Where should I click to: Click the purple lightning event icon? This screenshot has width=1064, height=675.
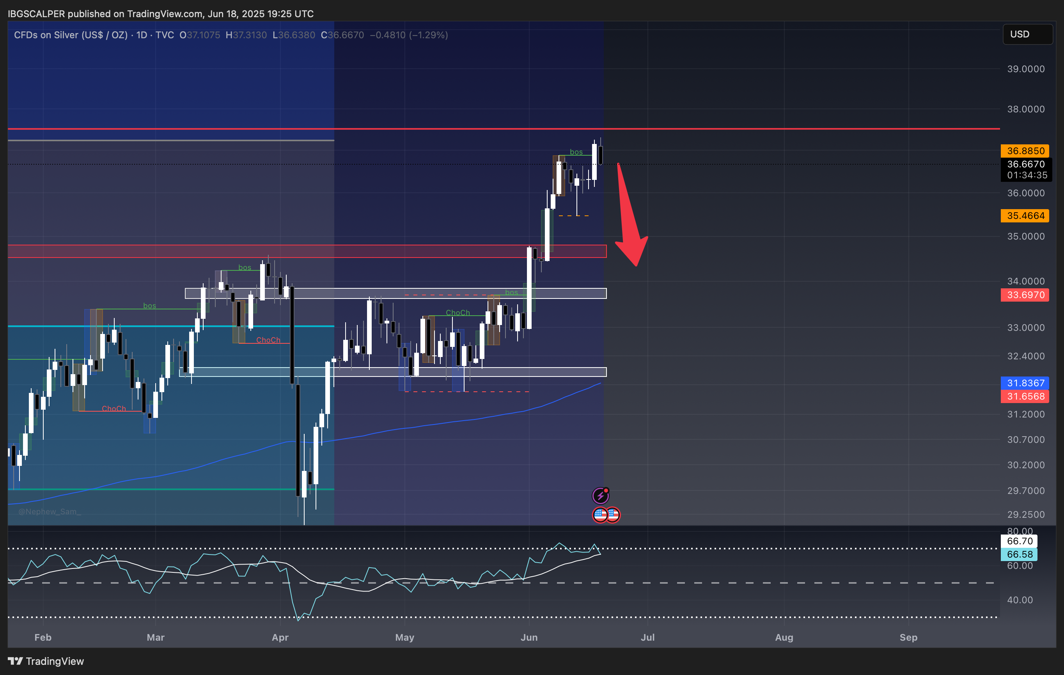click(601, 496)
